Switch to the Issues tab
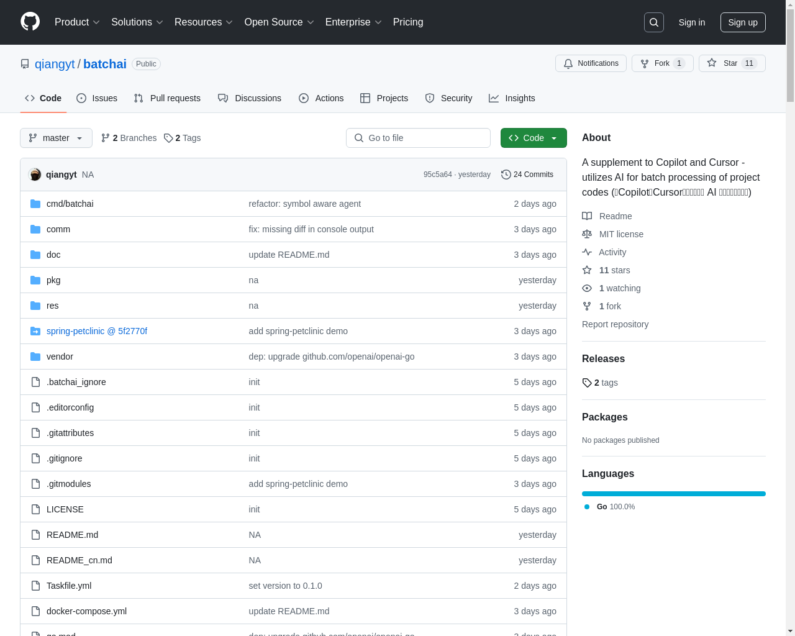This screenshot has width=795, height=636. tap(97, 98)
